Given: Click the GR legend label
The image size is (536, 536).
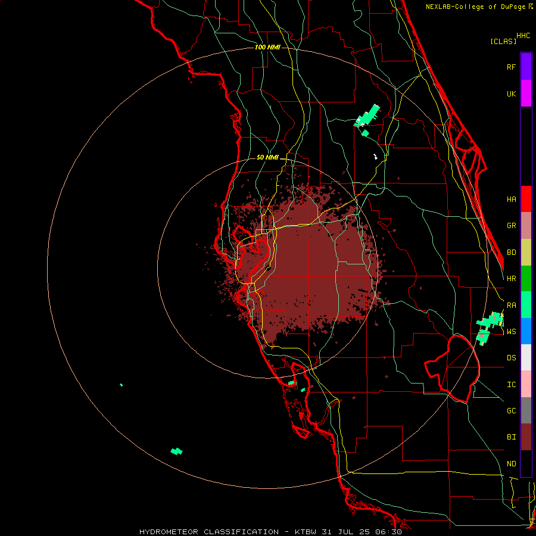Looking at the screenshot, I should click(x=512, y=226).
